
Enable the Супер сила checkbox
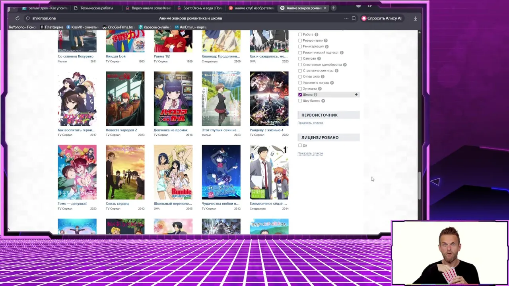coord(300,77)
